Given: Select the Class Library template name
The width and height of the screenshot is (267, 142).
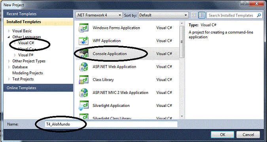Looking at the screenshot, I should [103, 80].
